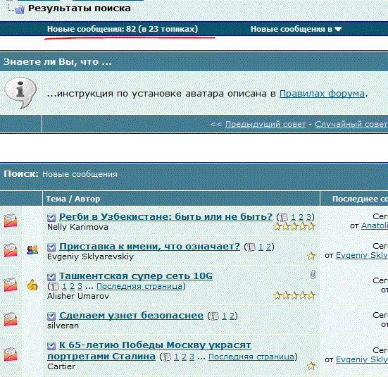Open thread Ташкентская супер сеть 10G
This screenshot has height=377, width=388.
point(136,276)
